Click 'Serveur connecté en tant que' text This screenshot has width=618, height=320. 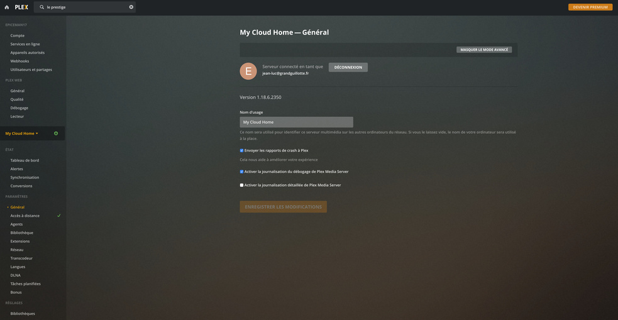click(x=292, y=67)
